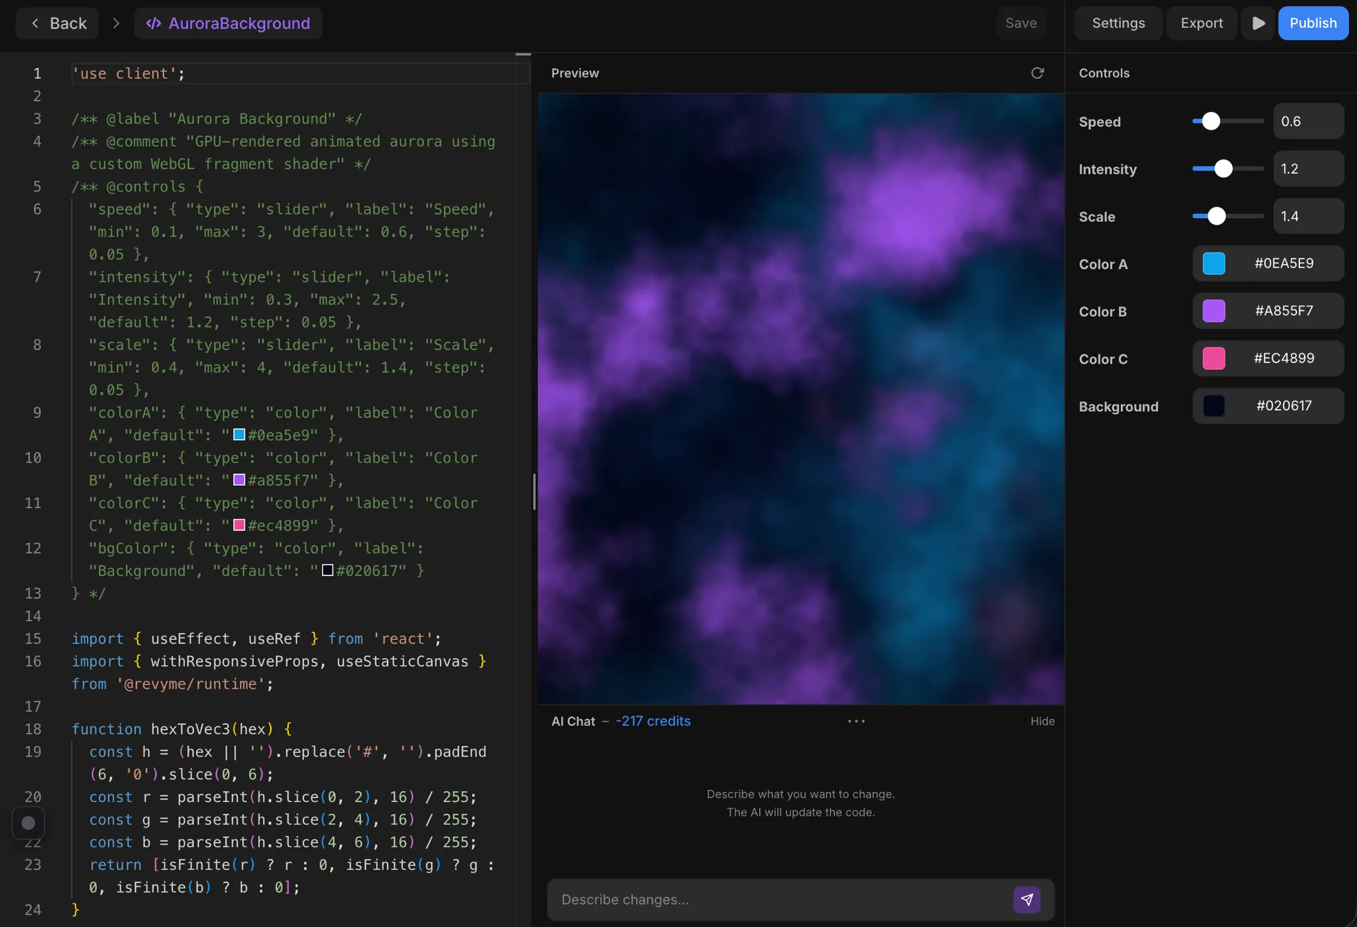Click the editor-preview divider handle
The width and height of the screenshot is (1357, 927).
(x=534, y=492)
